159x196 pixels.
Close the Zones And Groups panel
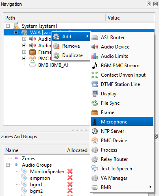156,136
